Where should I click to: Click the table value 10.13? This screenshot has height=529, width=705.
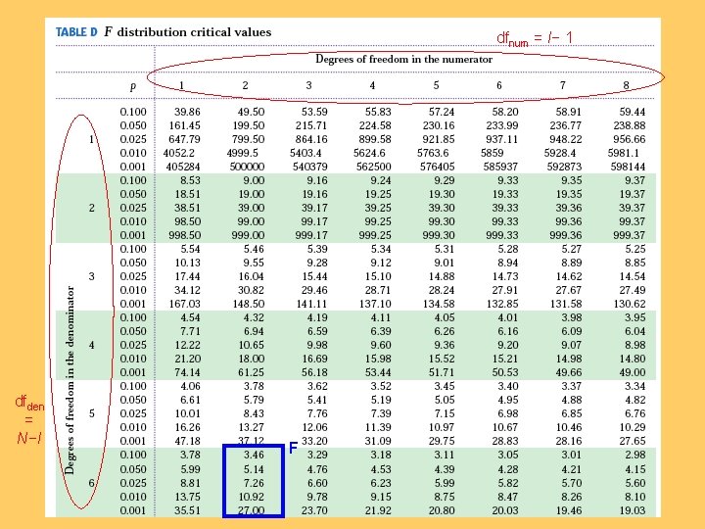pyautogui.click(x=190, y=263)
